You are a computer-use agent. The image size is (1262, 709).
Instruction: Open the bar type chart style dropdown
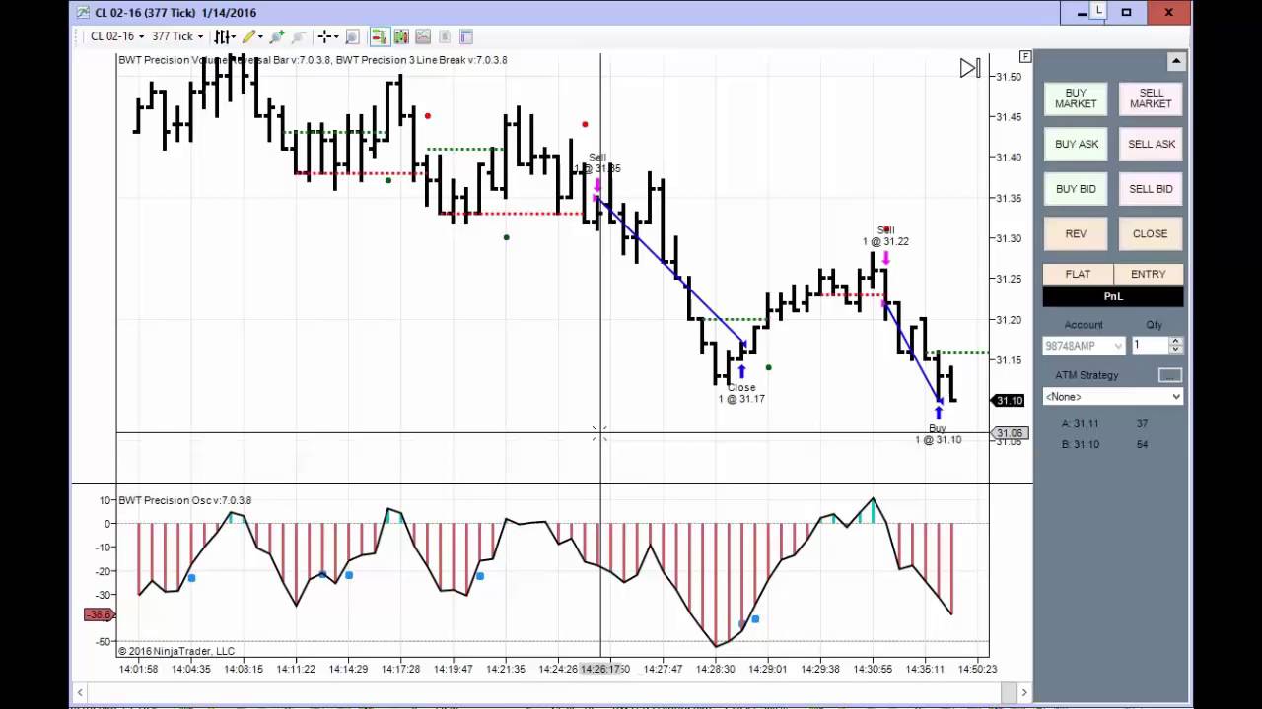point(225,36)
